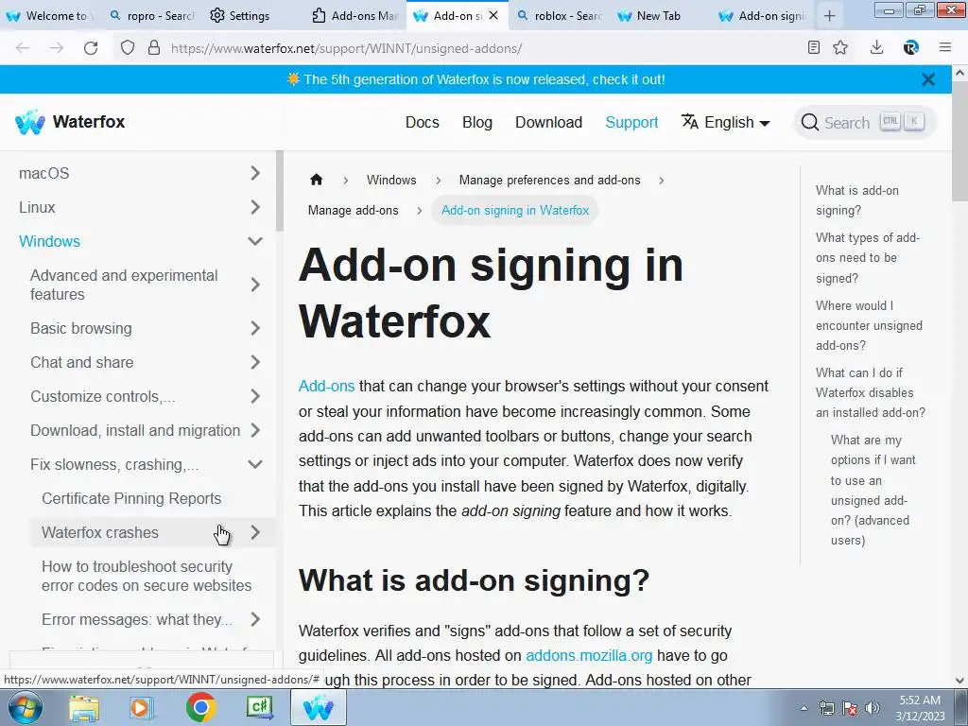Open the C# application in taskbar
Image resolution: width=968 pixels, height=726 pixels.
(x=259, y=708)
